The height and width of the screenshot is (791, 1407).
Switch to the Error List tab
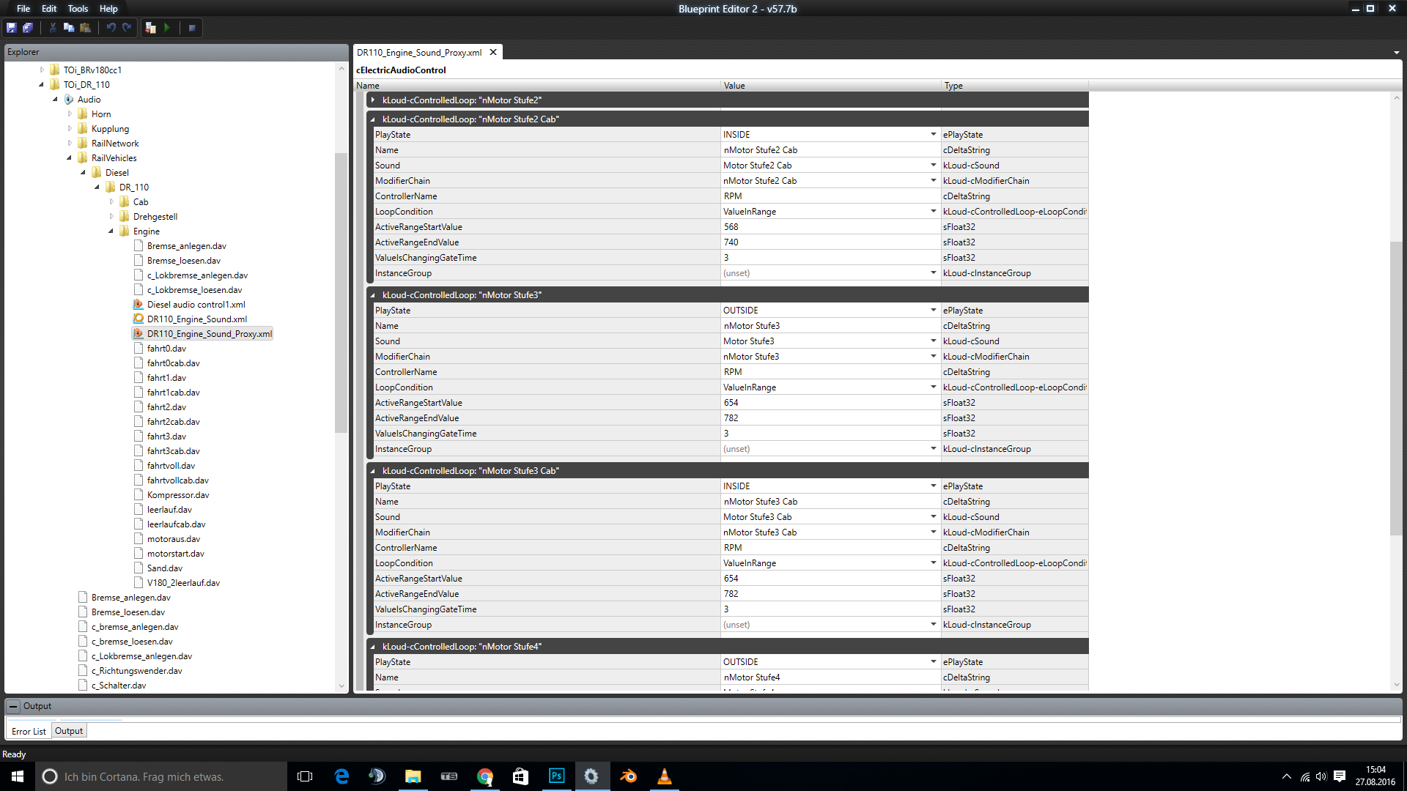pos(29,731)
